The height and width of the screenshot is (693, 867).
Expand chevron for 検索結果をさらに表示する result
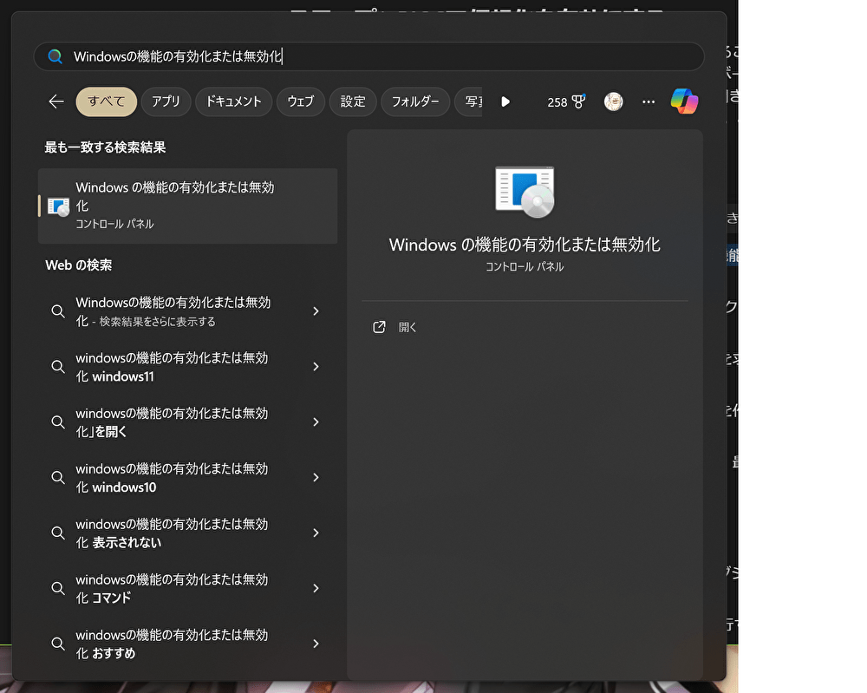(316, 311)
